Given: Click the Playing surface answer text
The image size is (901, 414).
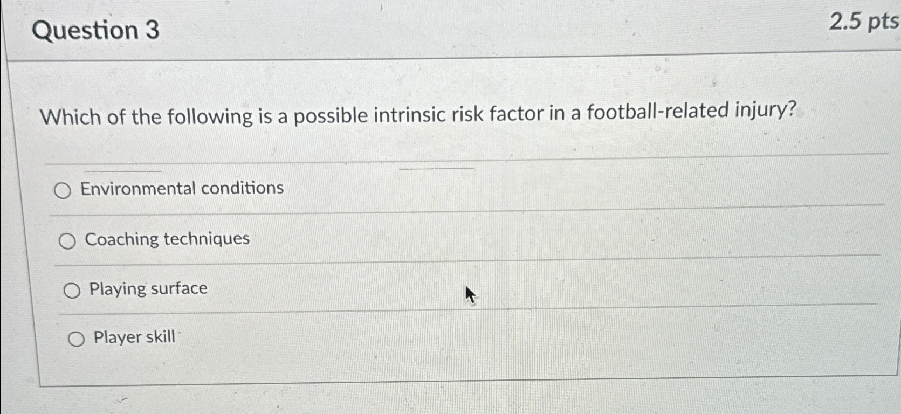Looking at the screenshot, I should point(149,288).
